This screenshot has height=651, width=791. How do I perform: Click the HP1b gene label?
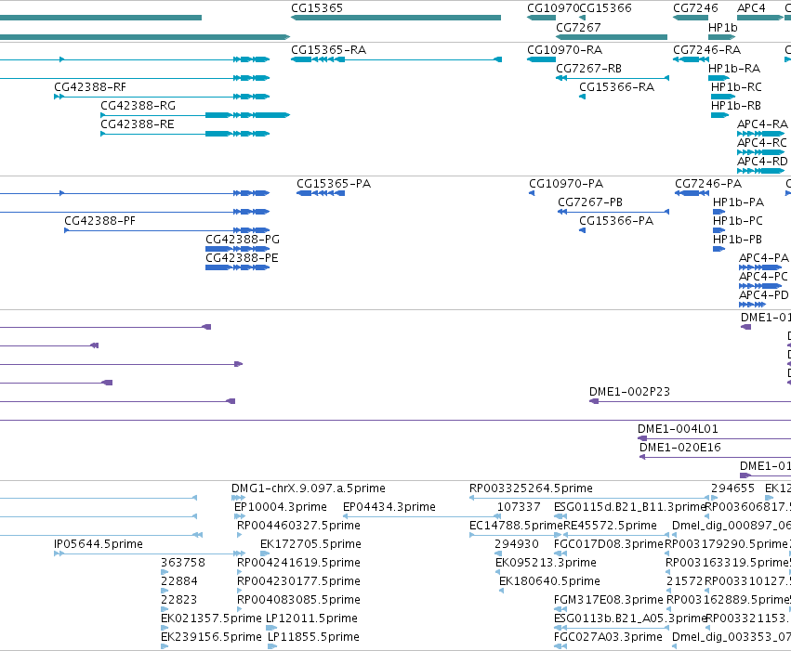click(723, 27)
